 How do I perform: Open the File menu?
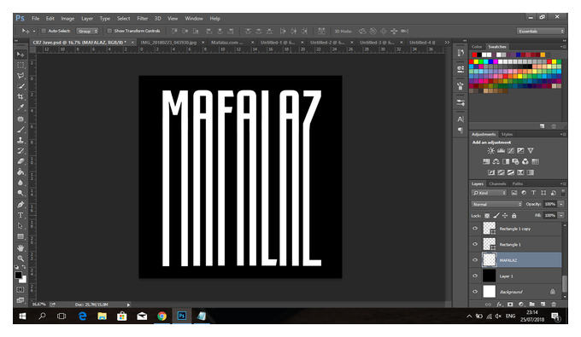coord(36,19)
